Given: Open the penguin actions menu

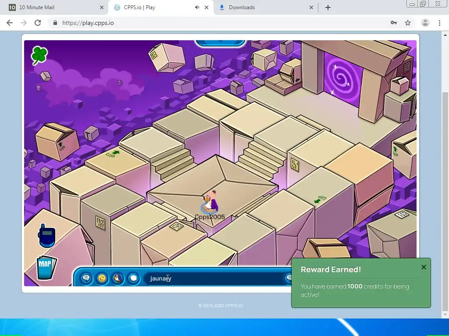Looking at the screenshot, I should pyautogui.click(x=118, y=278).
